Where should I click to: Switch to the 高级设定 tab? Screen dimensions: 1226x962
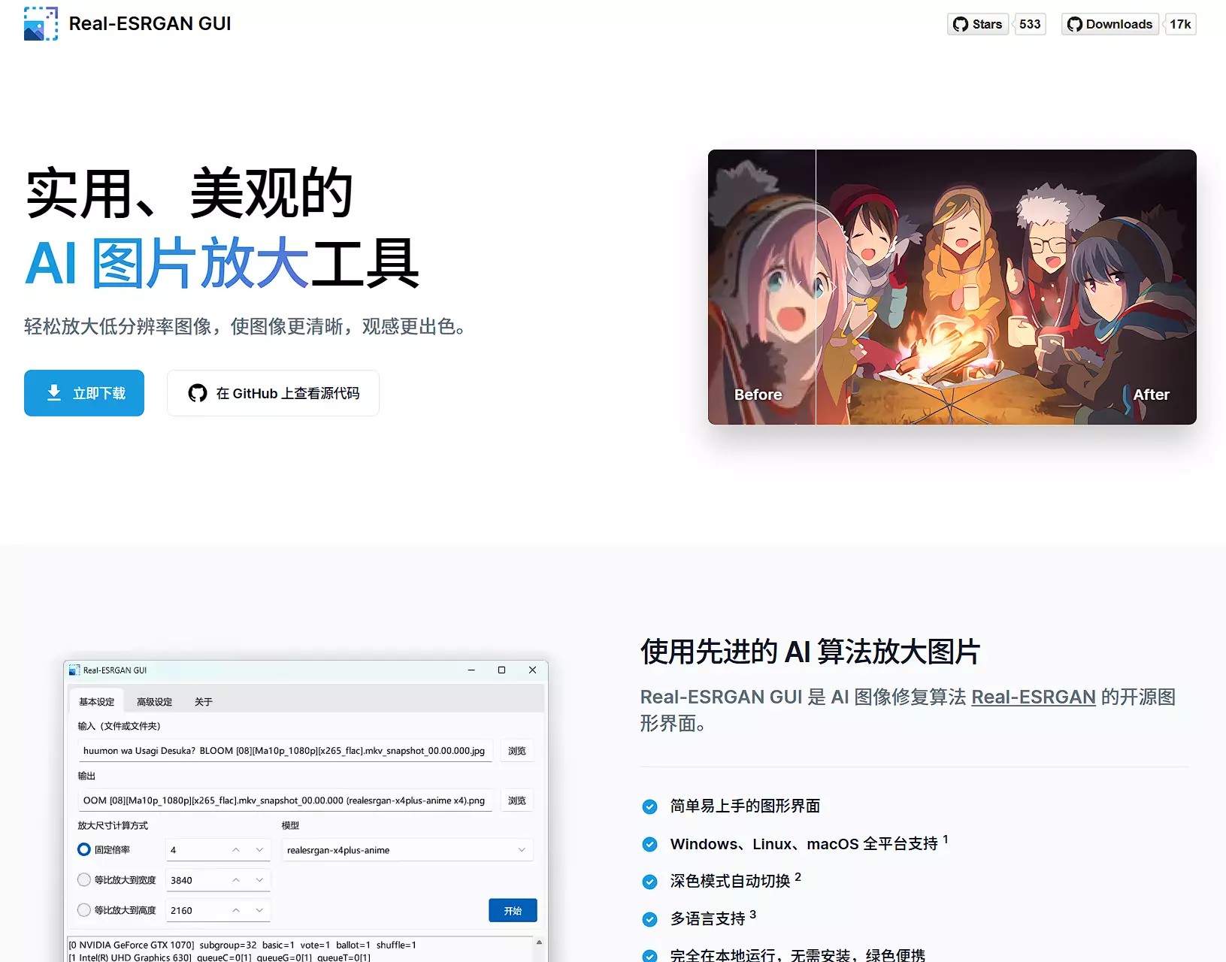tap(154, 702)
